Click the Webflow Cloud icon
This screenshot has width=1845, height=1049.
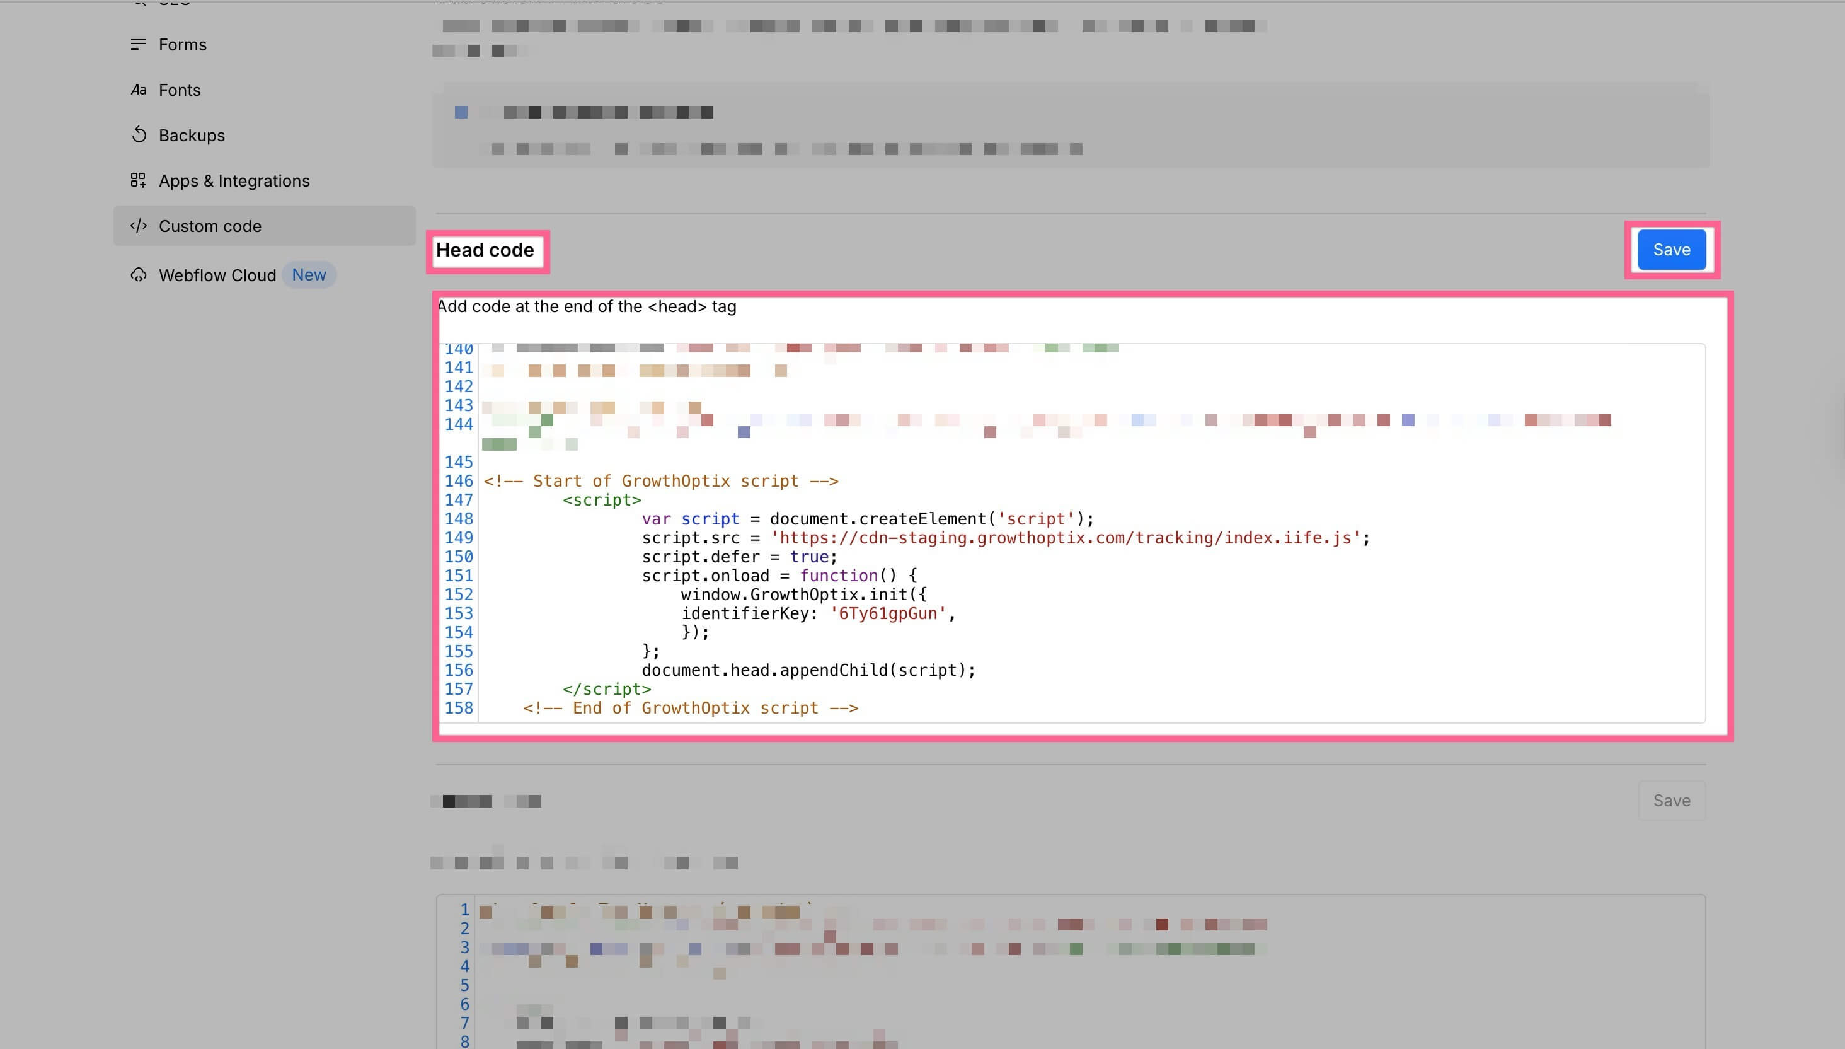click(x=138, y=275)
